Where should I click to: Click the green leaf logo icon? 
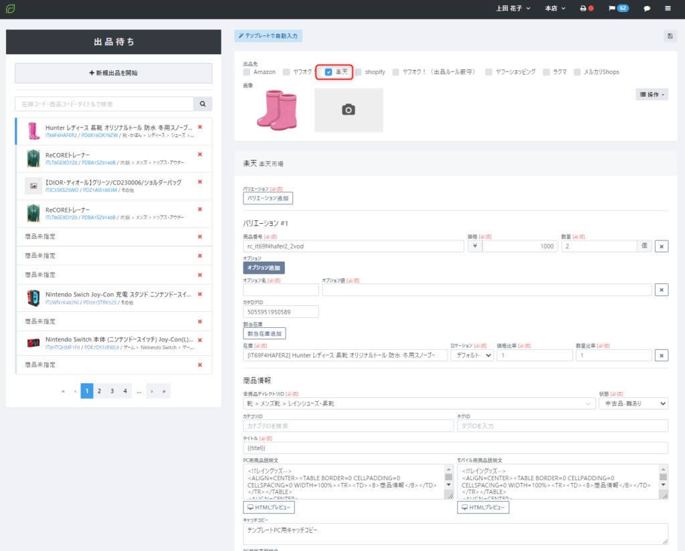click(x=10, y=9)
